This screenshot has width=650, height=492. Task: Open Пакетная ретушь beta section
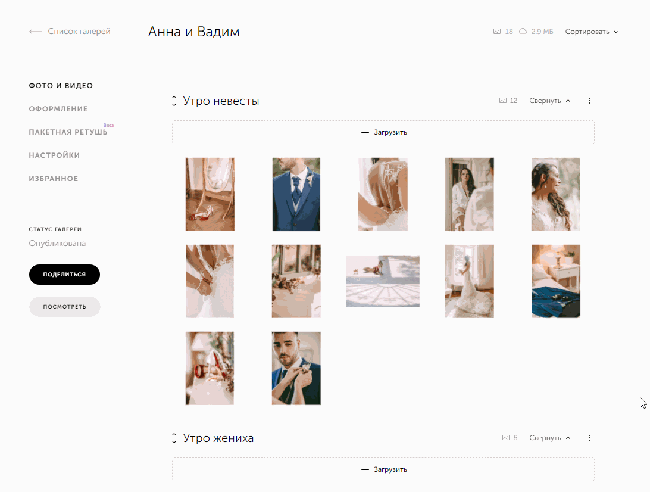click(68, 132)
